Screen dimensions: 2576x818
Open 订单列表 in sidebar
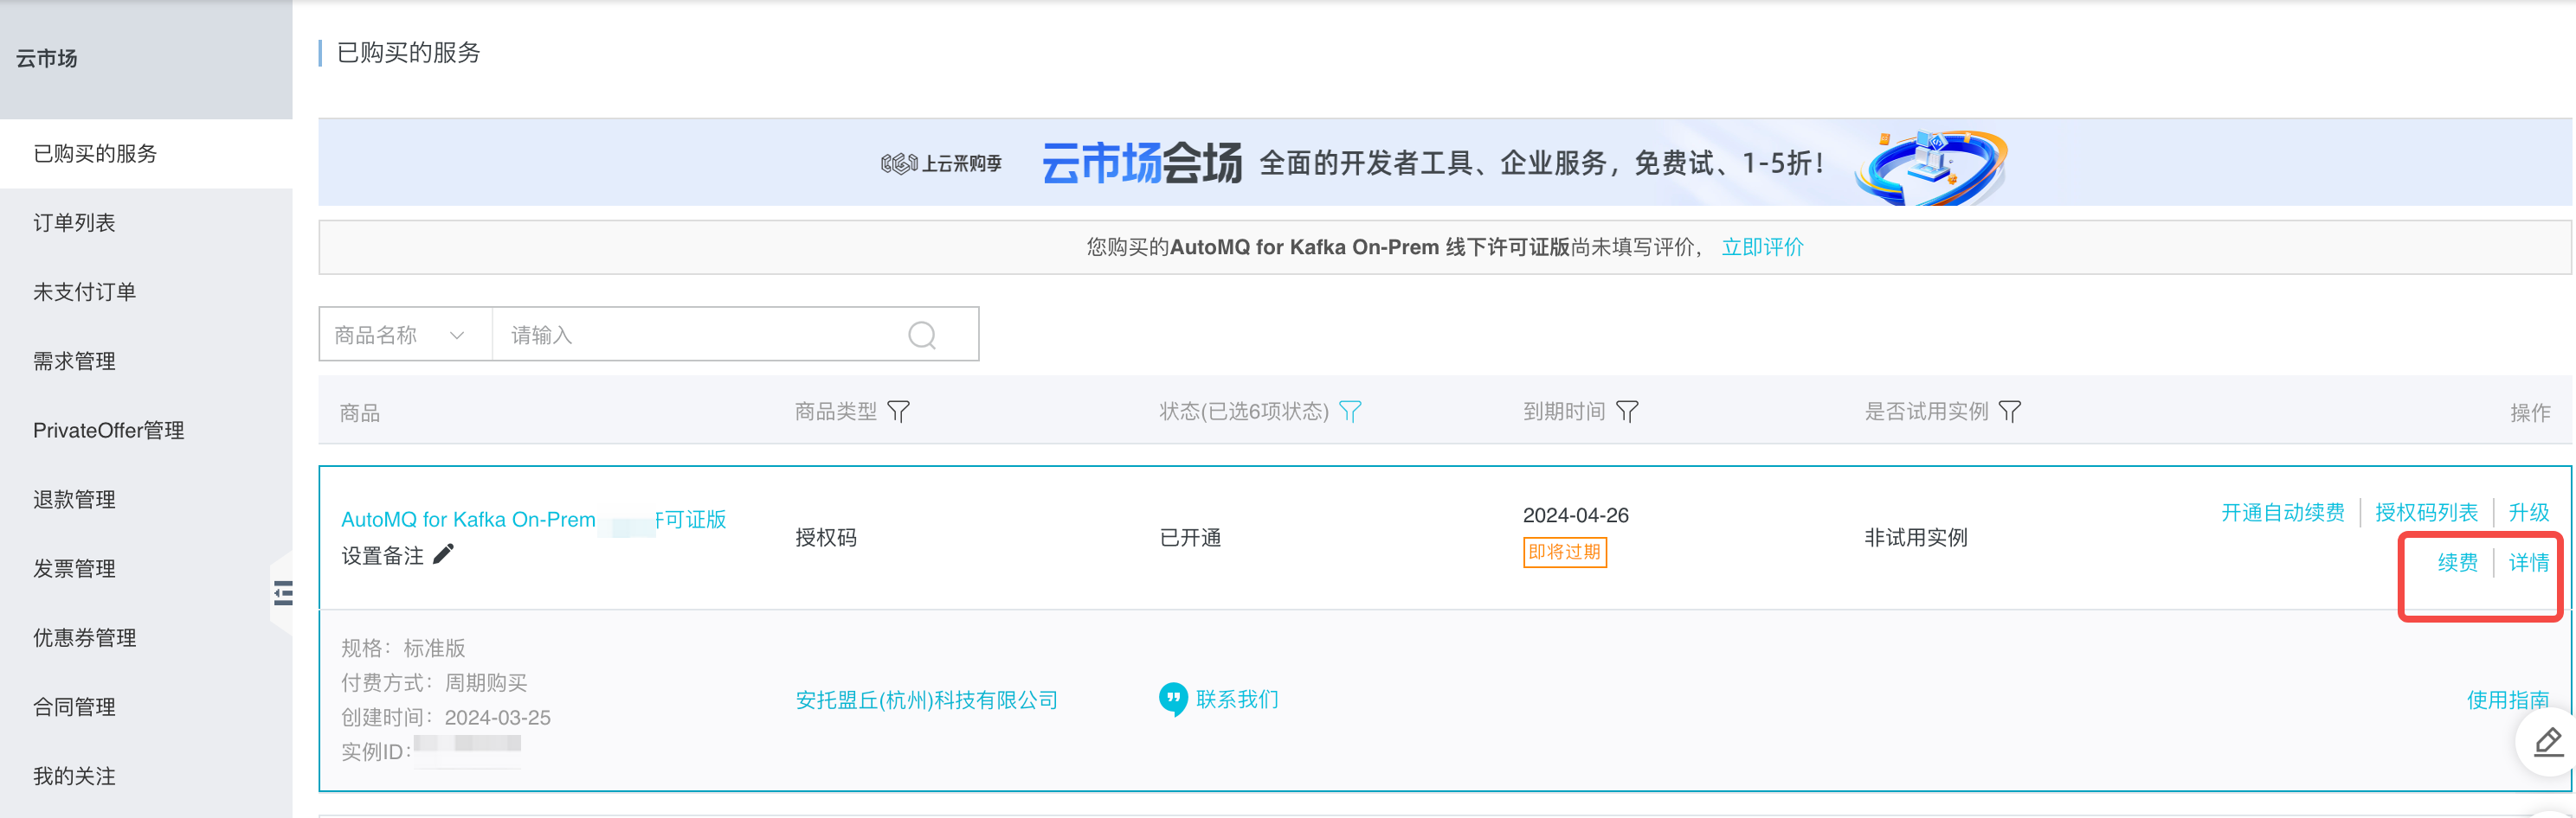[146, 223]
